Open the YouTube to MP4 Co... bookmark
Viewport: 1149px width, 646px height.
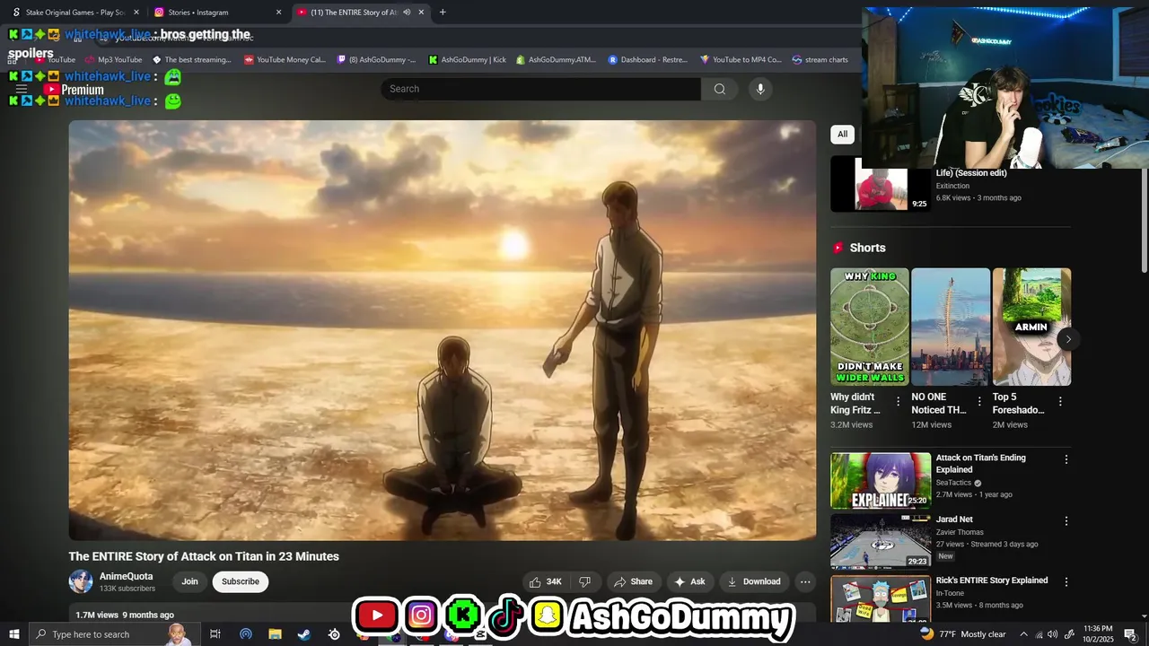[x=741, y=60]
